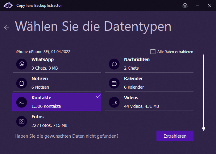Enable the Alle Daten extrahieren checkbox
This screenshot has height=154, width=216.
153,51
